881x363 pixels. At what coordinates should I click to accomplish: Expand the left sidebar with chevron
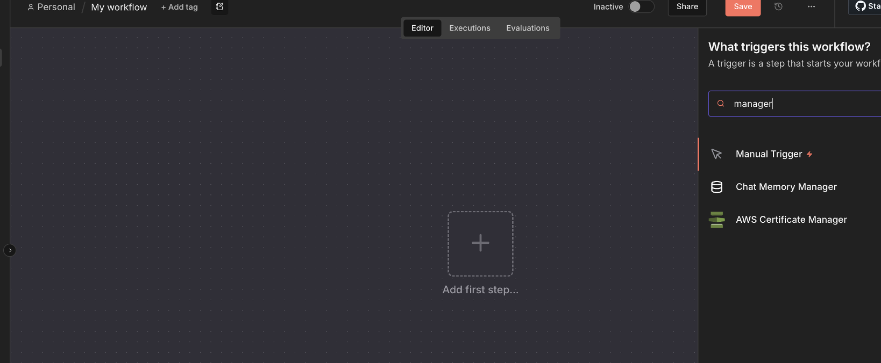tap(10, 250)
